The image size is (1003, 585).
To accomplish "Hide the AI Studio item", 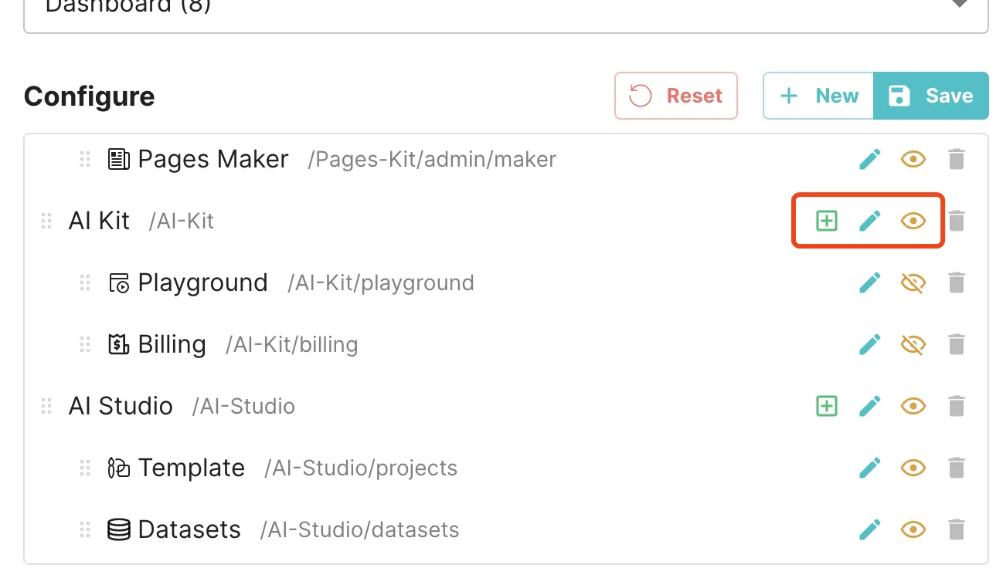I will tap(913, 407).
